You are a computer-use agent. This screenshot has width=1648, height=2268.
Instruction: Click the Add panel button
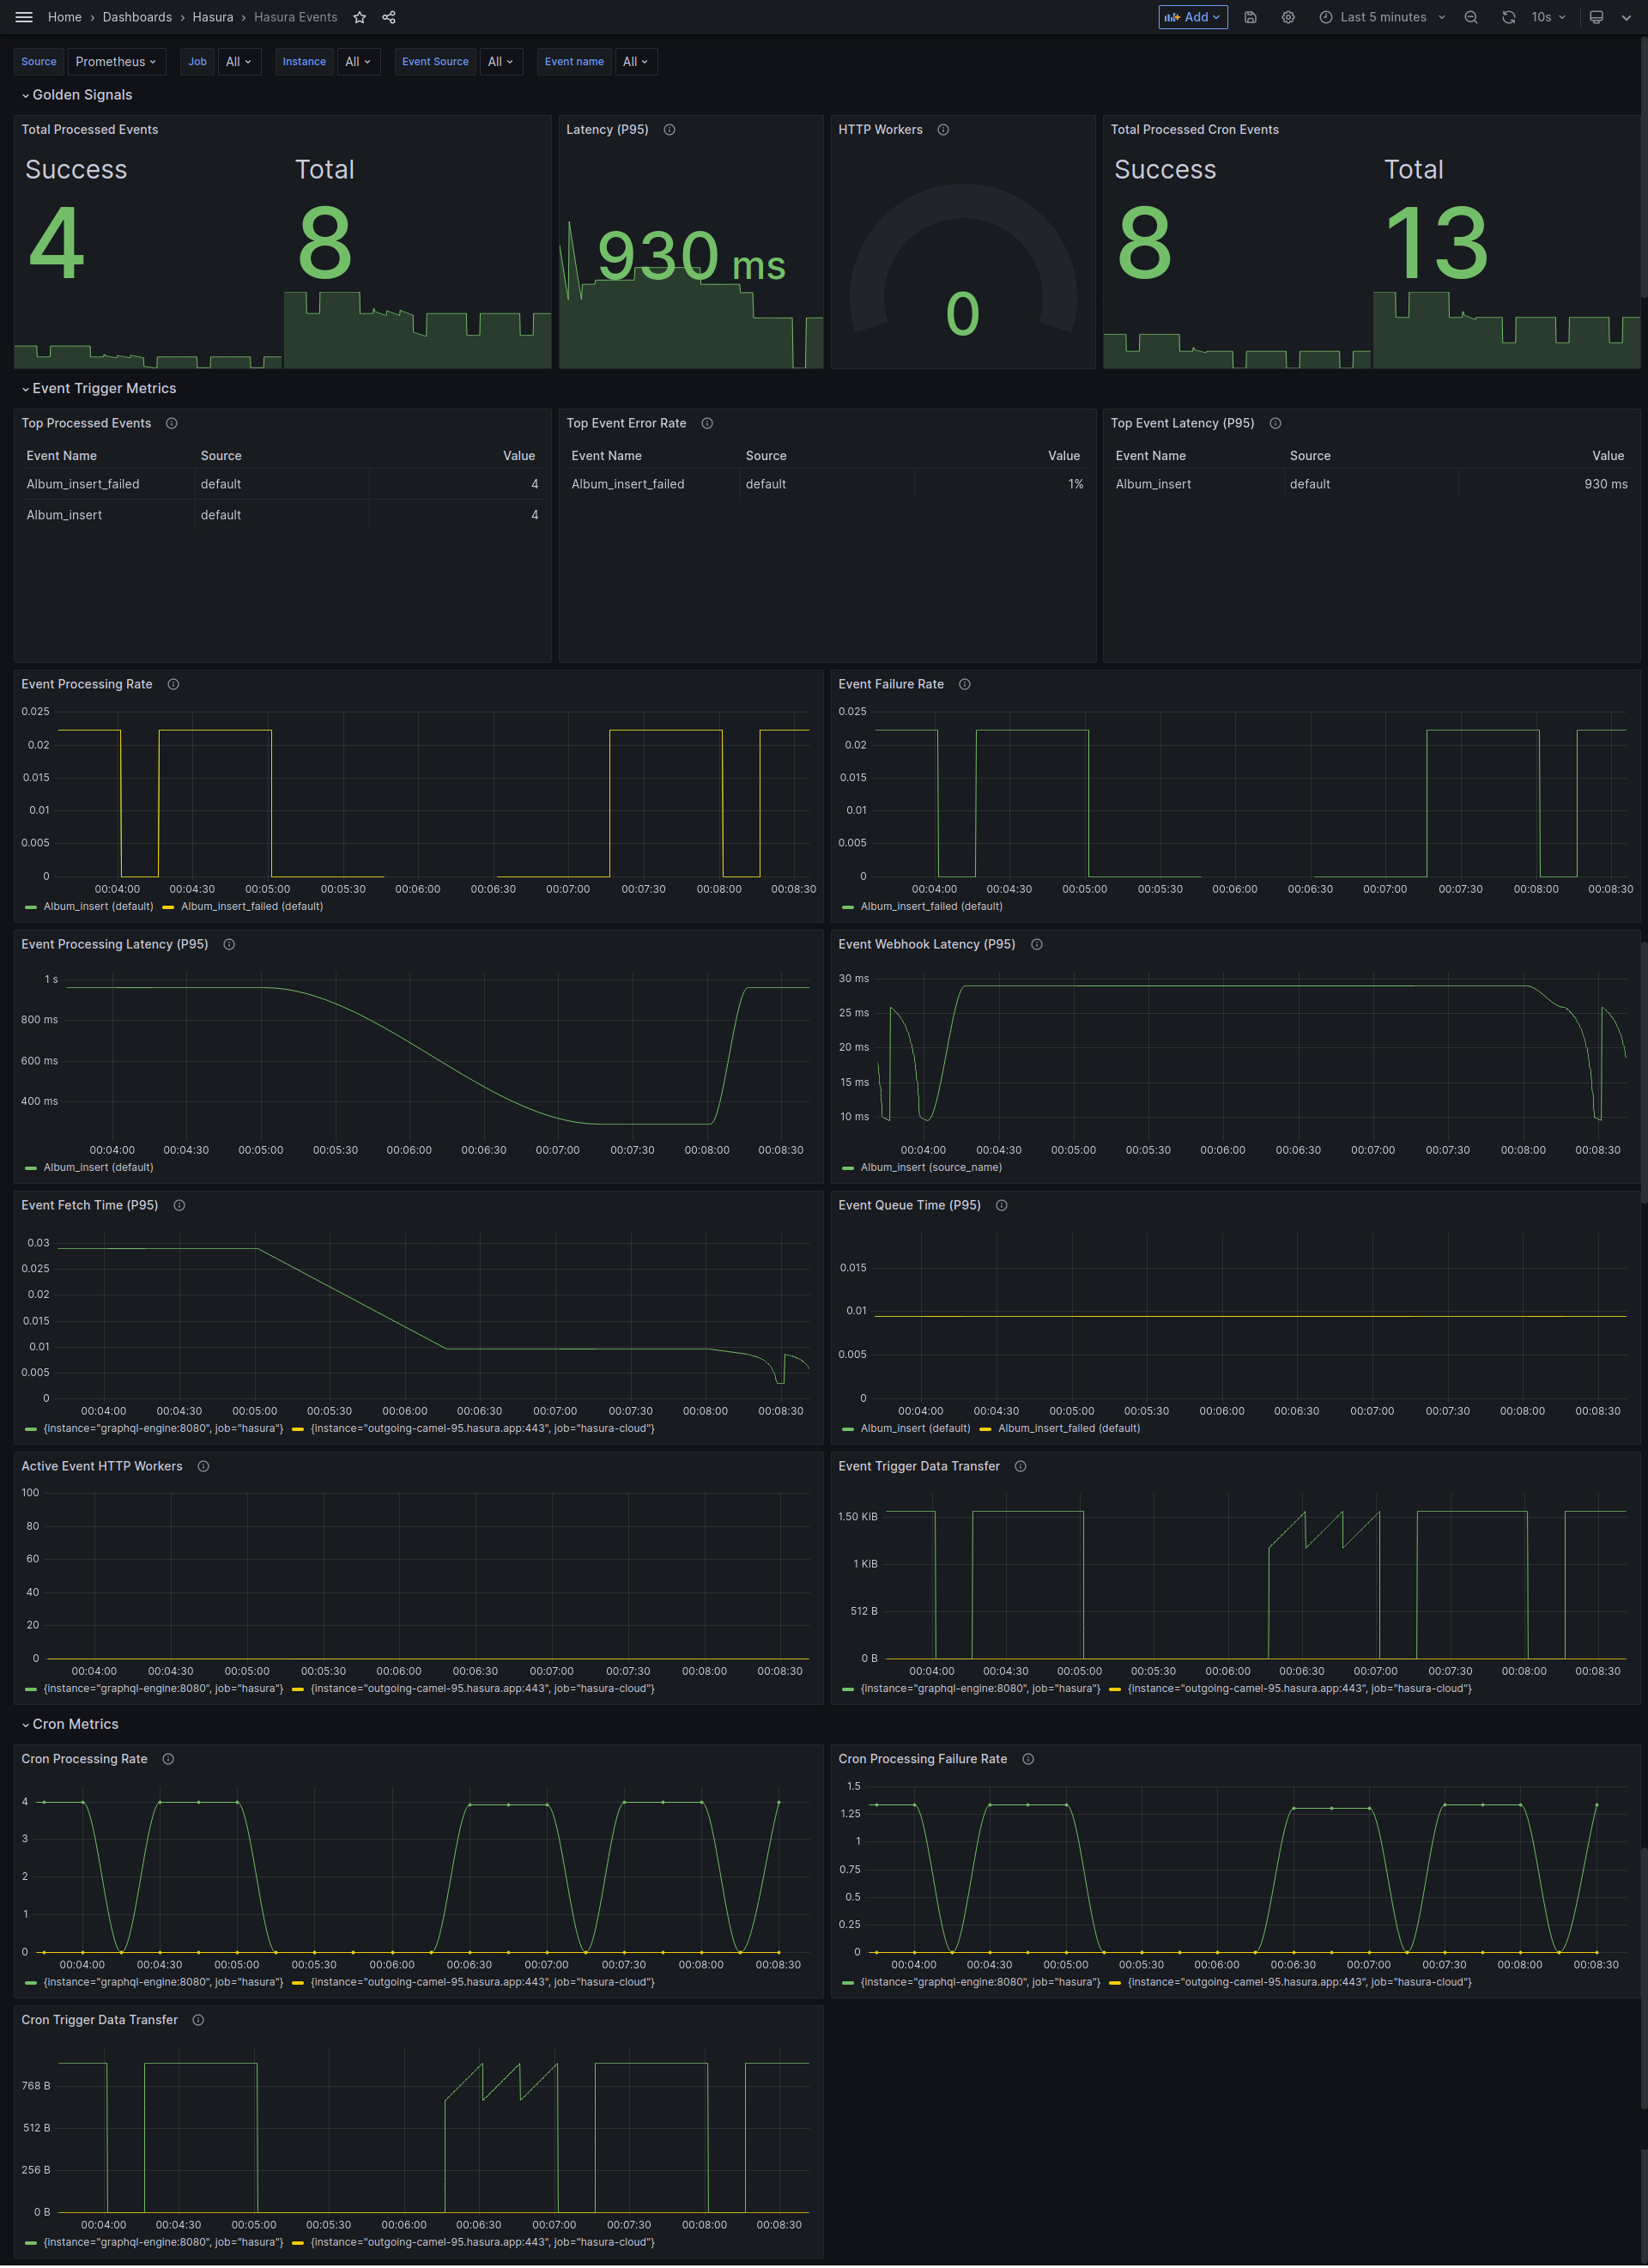point(1192,17)
